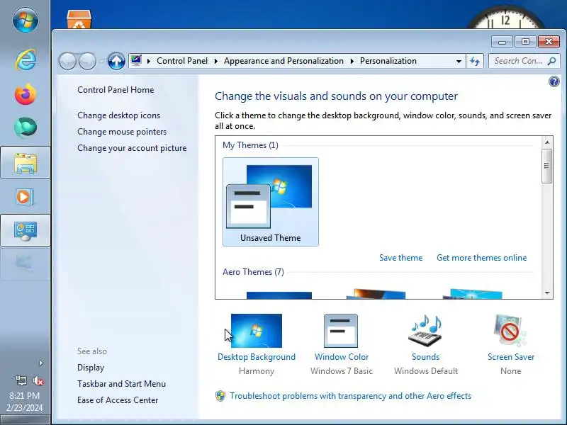
Task: Open recent pages dropdown beside Forward button
Action: [x=101, y=61]
